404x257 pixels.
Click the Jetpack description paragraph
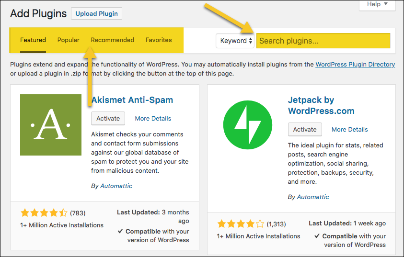(x=335, y=163)
